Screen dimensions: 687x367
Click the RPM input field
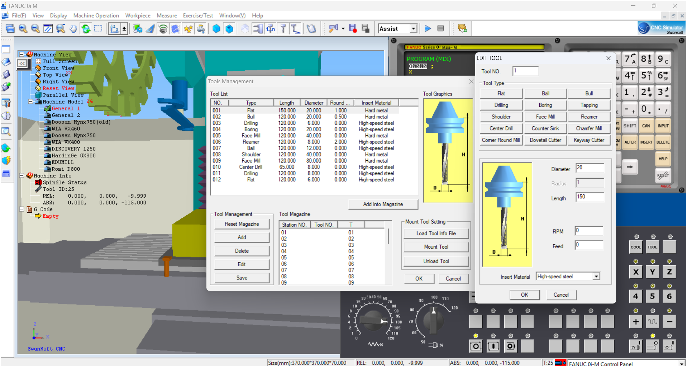coord(589,231)
